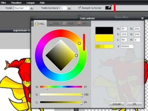Viewport: 148px width, 111px height.
Task: Click the marker inside the saturation diamond
Action: click(76, 56)
